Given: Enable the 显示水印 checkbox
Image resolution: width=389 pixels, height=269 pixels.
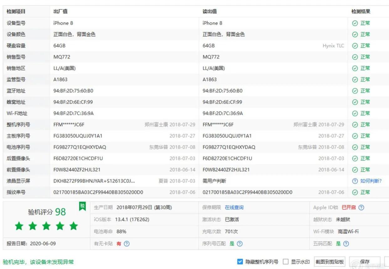Looking at the screenshot, I should pos(286,262).
